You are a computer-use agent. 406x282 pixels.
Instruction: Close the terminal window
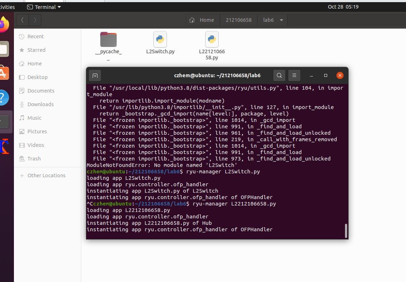[340, 75]
